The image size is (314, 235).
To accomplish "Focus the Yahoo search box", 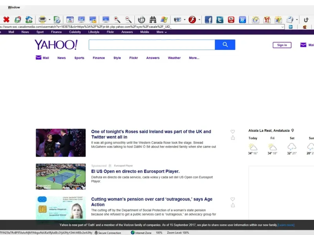I will (x=152, y=45).
